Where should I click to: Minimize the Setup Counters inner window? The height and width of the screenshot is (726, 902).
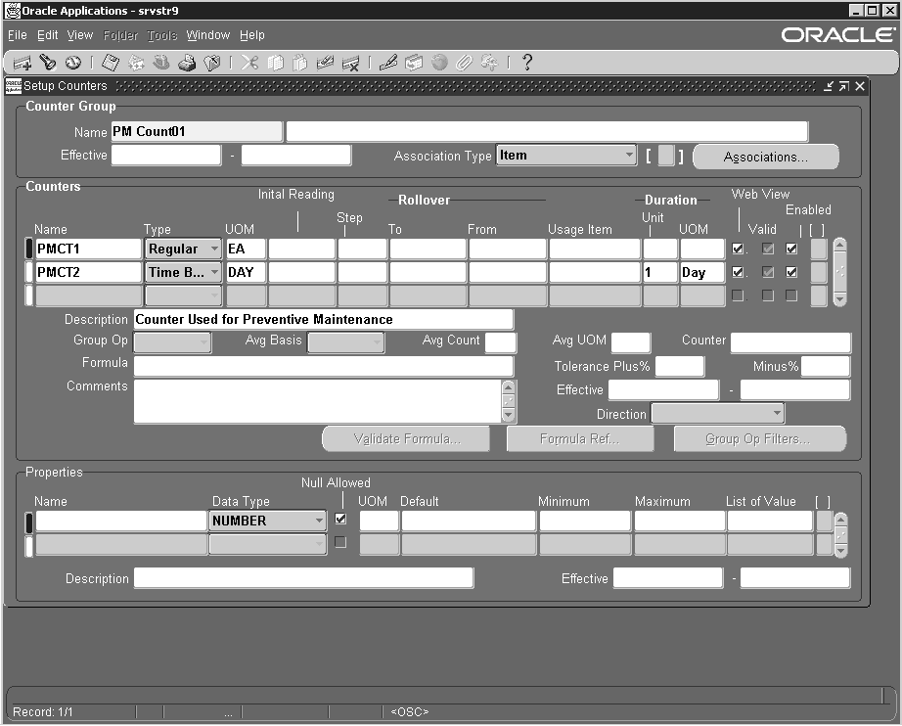click(x=829, y=86)
